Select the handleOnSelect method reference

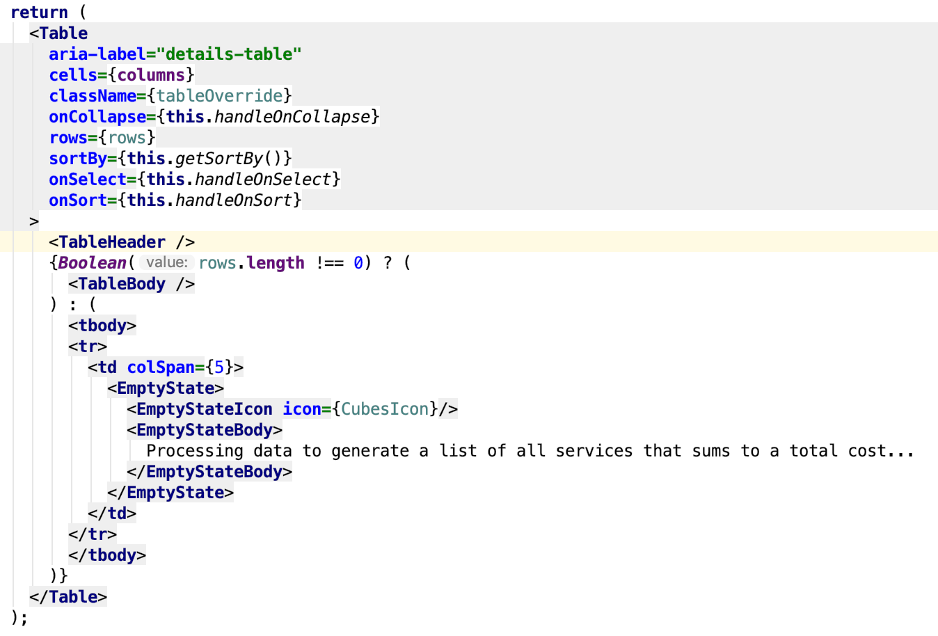[263, 180]
